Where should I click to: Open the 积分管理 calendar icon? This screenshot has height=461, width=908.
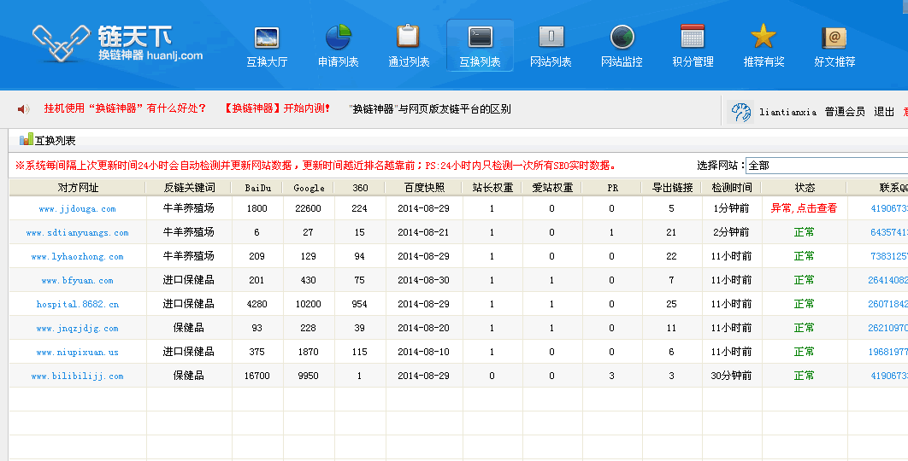tap(692, 37)
